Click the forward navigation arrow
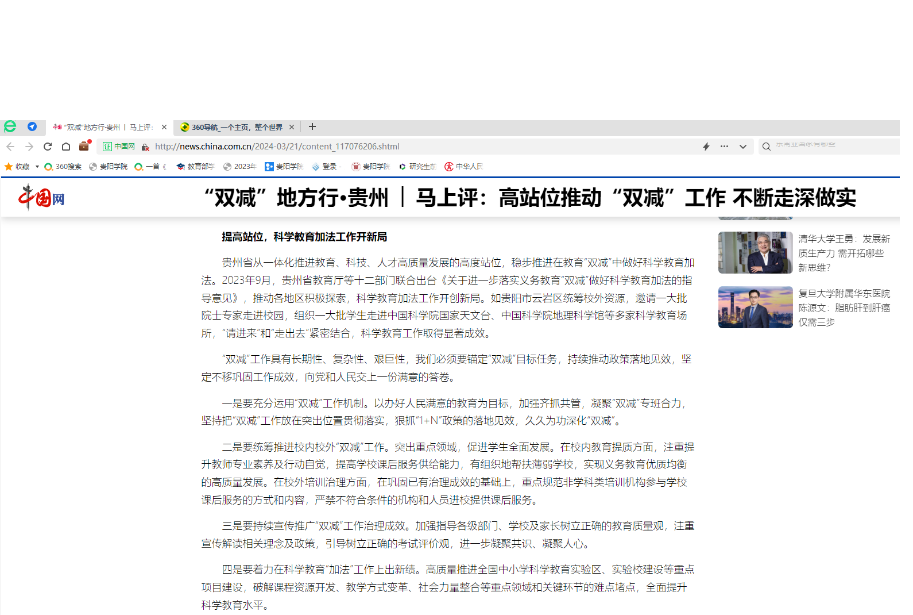The width and height of the screenshot is (913, 615). pos(29,147)
